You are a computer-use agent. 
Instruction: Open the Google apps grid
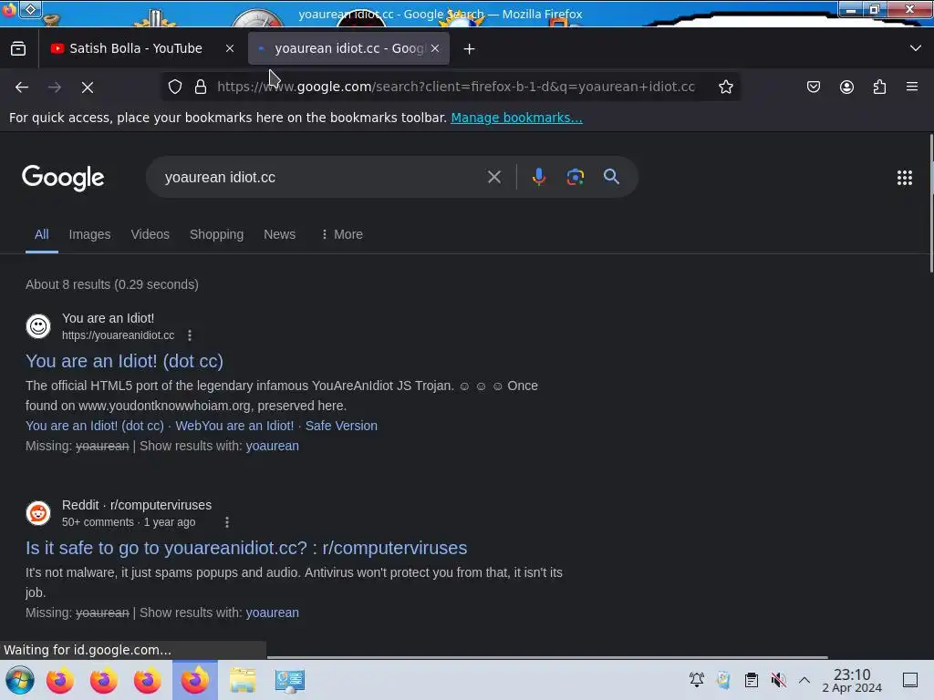(904, 178)
